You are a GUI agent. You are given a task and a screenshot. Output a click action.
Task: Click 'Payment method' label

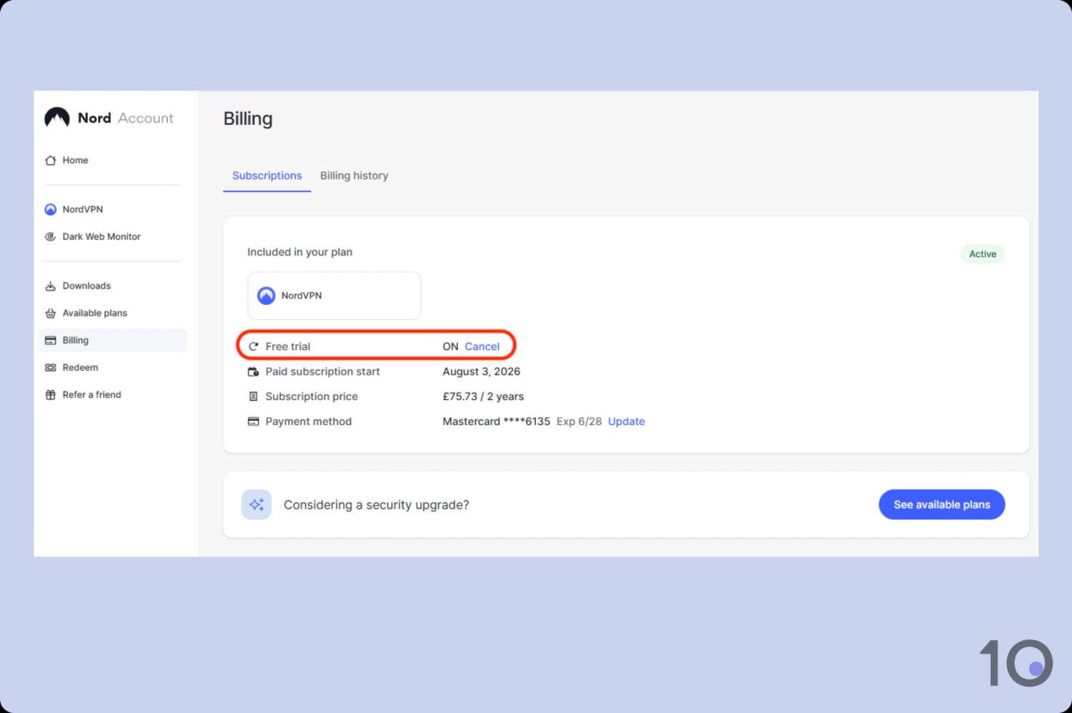[x=309, y=422]
